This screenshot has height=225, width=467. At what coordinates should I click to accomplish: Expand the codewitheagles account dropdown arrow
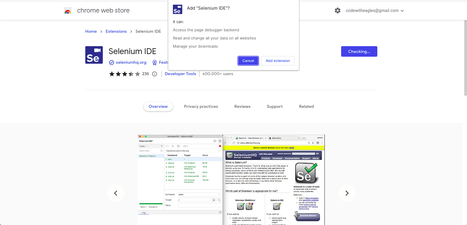402,11
